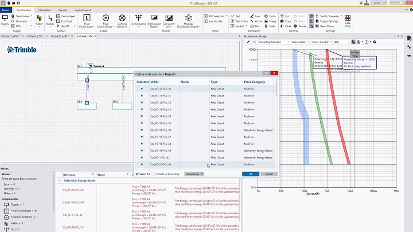The height and width of the screenshot is (232, 413).
Task: Select the Text In Box tool
Action: click(239, 21)
